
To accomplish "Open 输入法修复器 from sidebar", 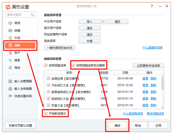I will 23,89.
